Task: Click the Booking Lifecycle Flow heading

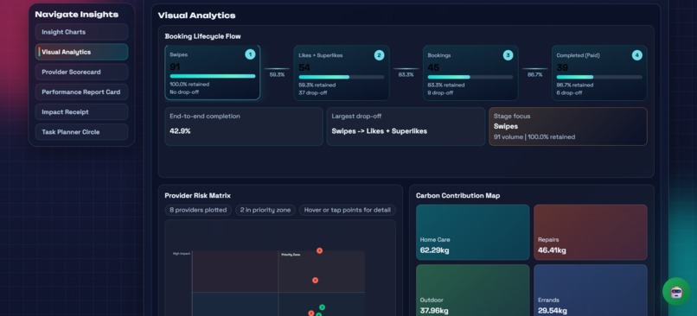Action: tap(202, 36)
